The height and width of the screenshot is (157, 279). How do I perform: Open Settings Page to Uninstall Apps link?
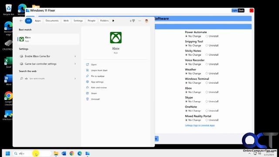click(200, 125)
